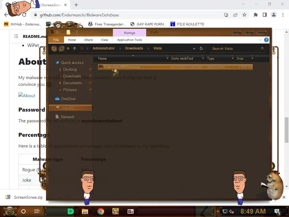Screen dimensions: 289x217
Task: Click the share page icon in address bar
Action: pyautogui.click(x=235, y=15)
